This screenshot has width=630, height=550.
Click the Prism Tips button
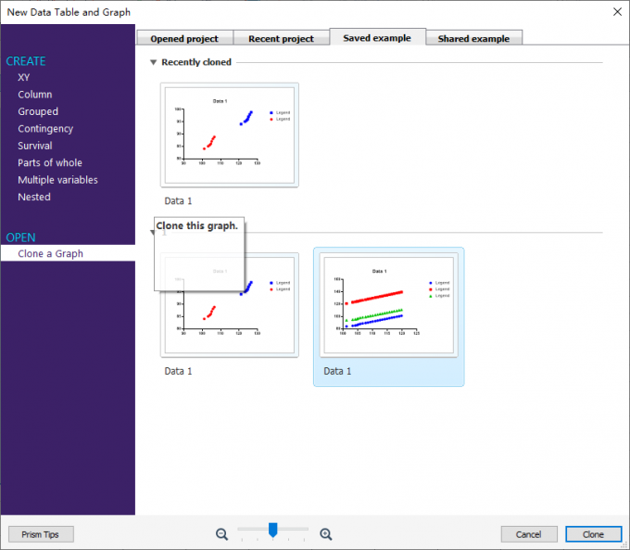41,534
